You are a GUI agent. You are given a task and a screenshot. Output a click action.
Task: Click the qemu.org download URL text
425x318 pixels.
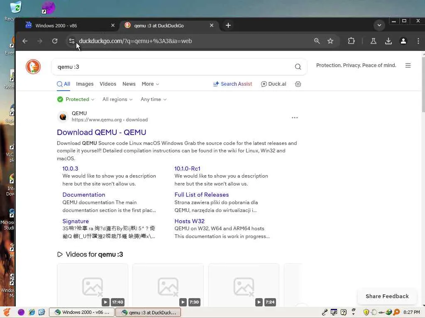click(110, 120)
